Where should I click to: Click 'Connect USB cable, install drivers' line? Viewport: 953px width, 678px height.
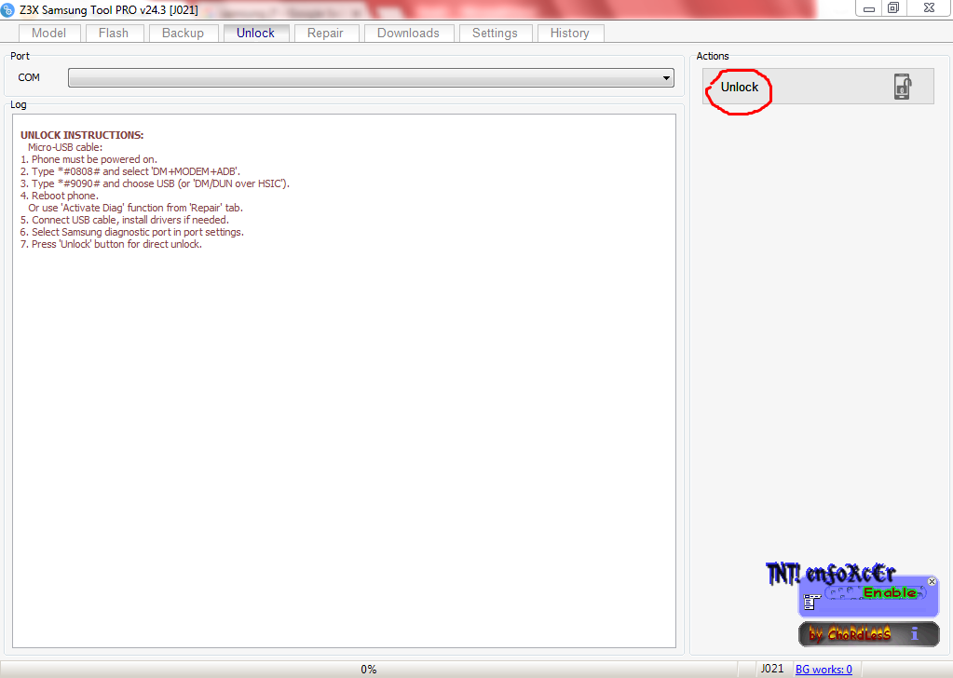[125, 220]
